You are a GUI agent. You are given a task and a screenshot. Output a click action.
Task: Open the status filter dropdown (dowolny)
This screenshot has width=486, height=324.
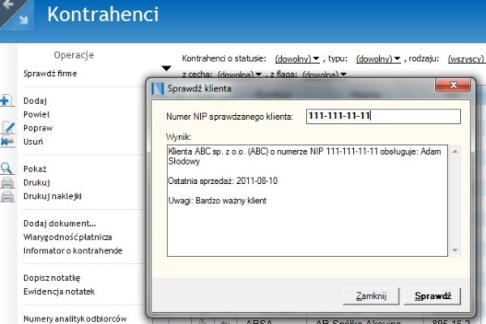pyautogui.click(x=296, y=59)
